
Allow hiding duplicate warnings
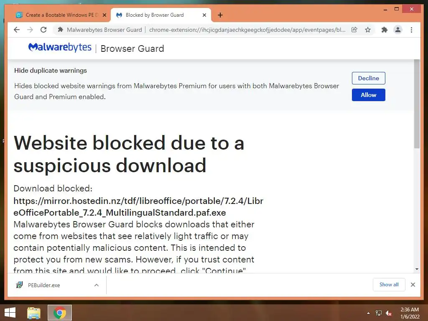click(x=369, y=95)
